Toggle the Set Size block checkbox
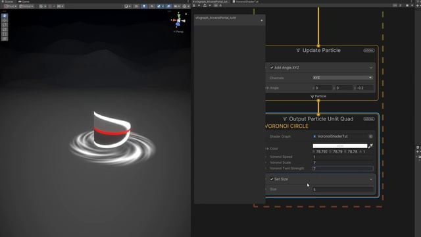Image resolution: width=421 pixels, height=237 pixels. (272, 179)
